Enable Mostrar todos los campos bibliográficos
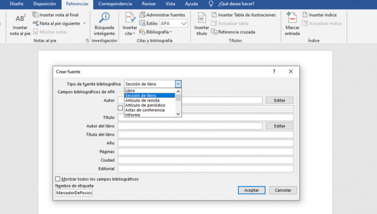377x214 pixels. (58, 179)
